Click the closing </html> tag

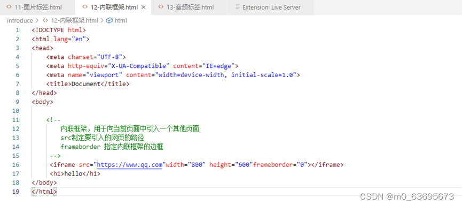pyautogui.click(x=44, y=192)
